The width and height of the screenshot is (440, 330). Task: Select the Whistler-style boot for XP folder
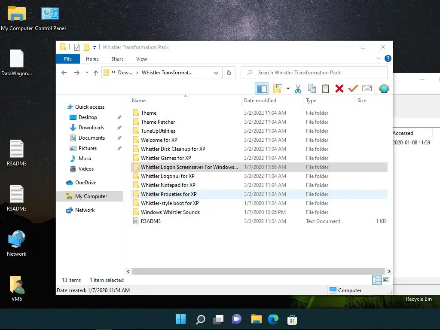click(259, 203)
